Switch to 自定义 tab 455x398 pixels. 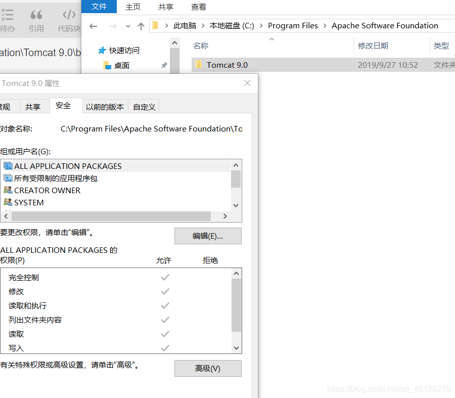[x=144, y=107]
